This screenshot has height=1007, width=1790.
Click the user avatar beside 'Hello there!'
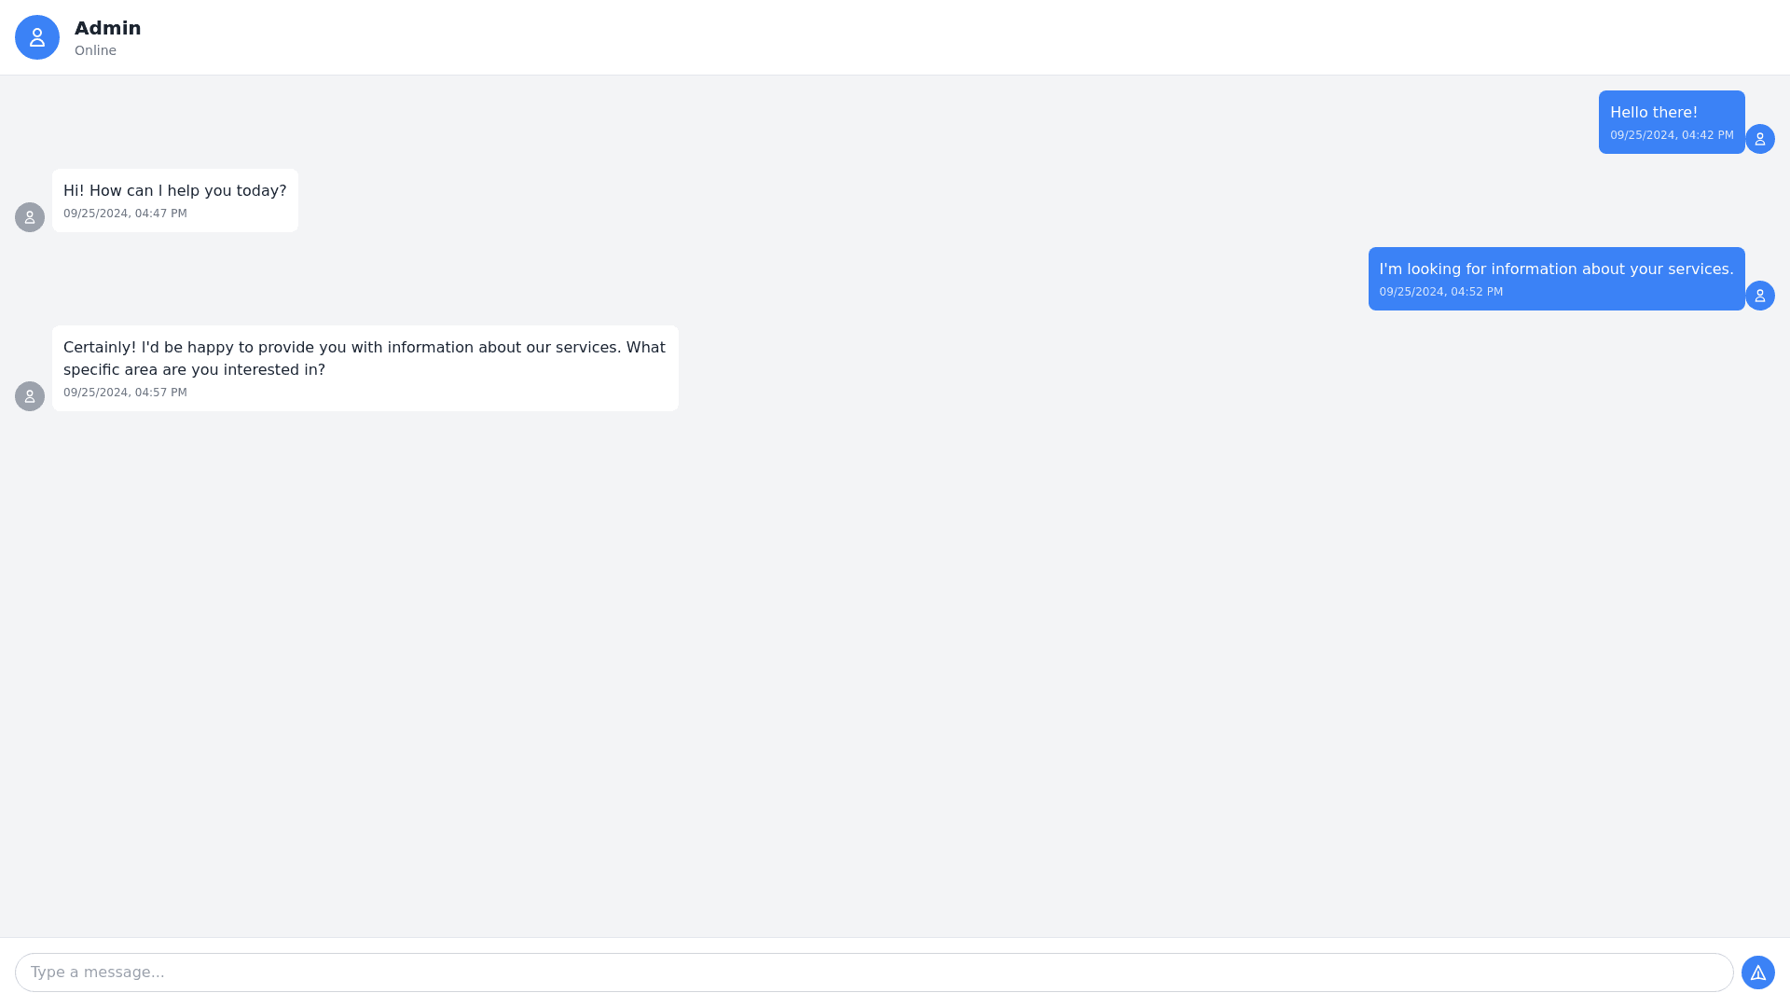tap(1759, 139)
